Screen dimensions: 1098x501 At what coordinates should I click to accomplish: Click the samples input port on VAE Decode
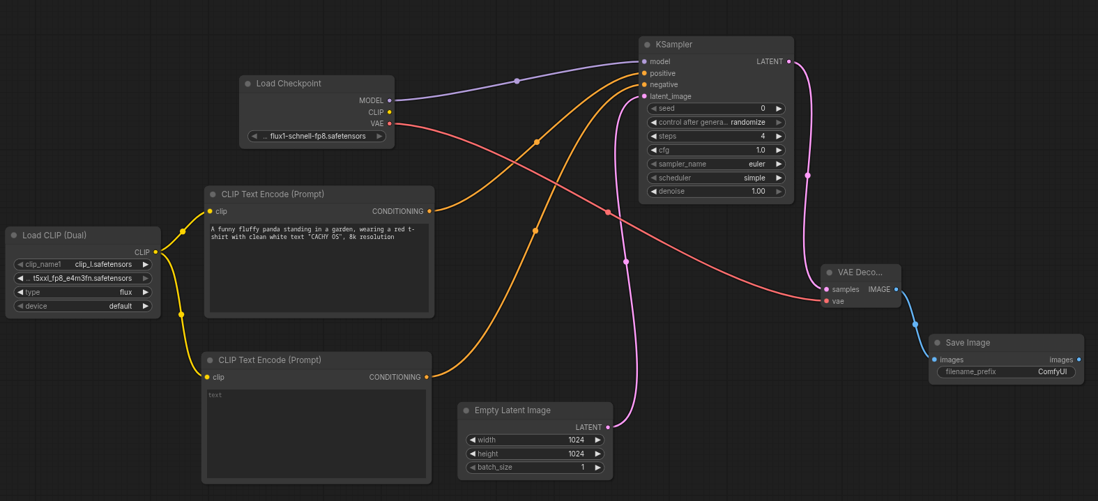(x=826, y=289)
